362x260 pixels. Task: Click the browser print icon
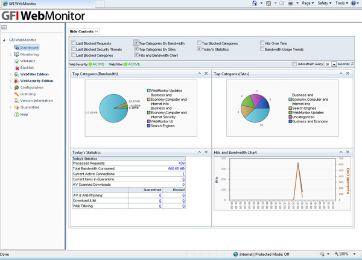coord(290,3)
